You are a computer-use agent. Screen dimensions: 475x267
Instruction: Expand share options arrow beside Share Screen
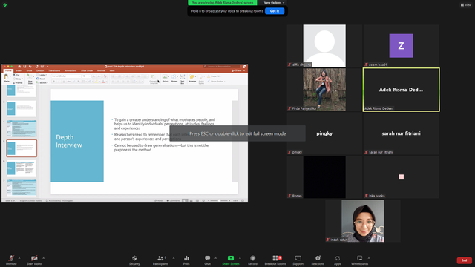240,258
